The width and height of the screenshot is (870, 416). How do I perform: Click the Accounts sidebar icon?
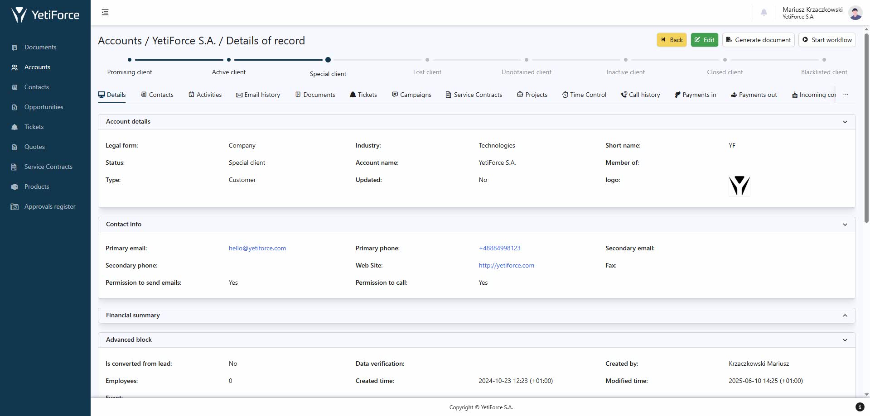pyautogui.click(x=14, y=67)
